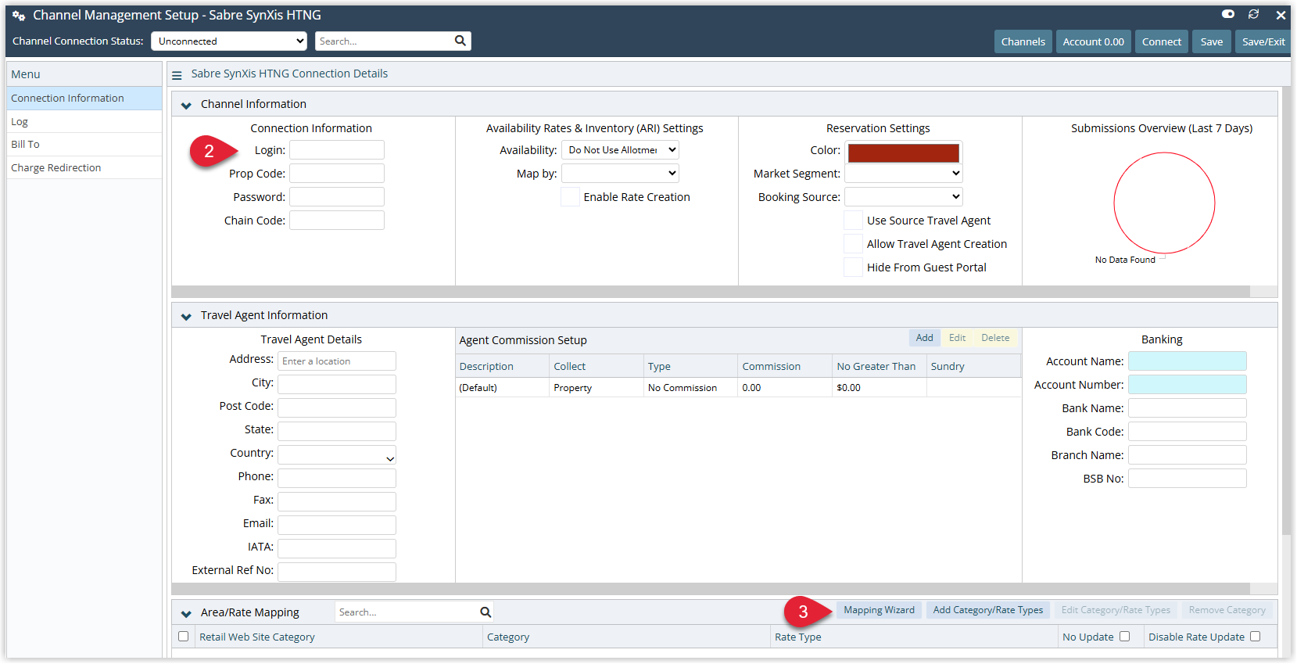1297x664 pixels.
Task: Collapse the Area/Rate Mapping section
Action: pos(186,613)
